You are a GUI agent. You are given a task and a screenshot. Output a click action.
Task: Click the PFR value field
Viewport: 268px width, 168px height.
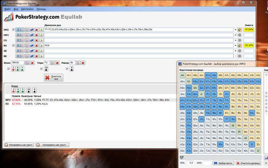point(190,163)
